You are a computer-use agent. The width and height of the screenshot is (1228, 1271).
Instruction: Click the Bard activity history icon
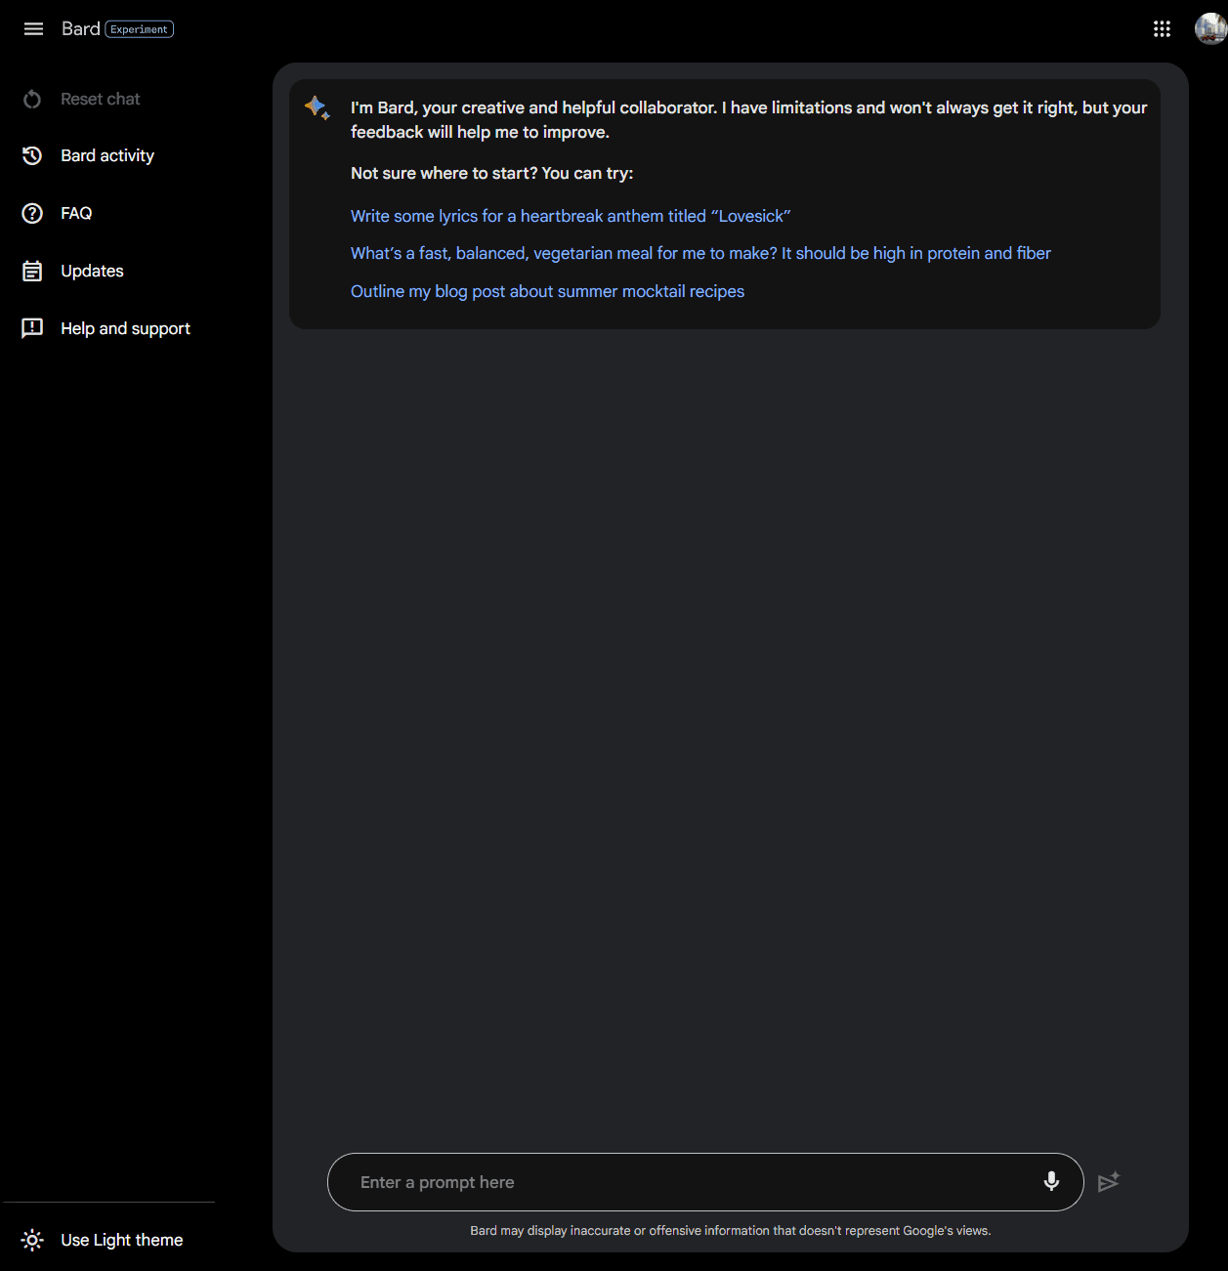pos(32,156)
